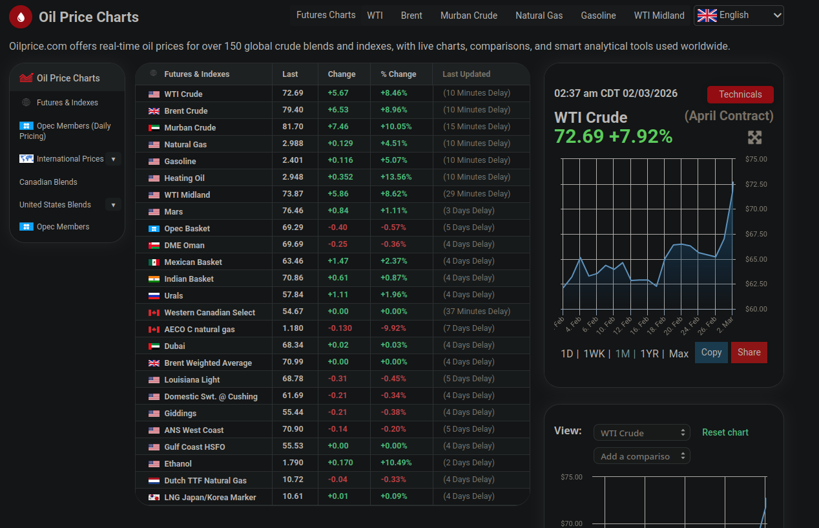The image size is (819, 528).
Task: Open the Add a comparison dropdown
Action: point(642,456)
